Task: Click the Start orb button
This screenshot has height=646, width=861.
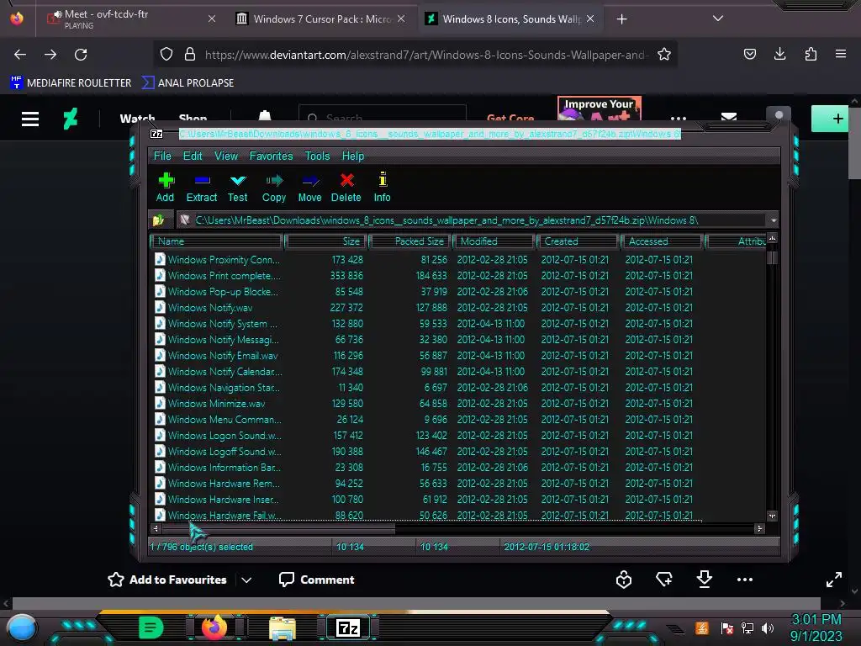Action: tap(22, 628)
